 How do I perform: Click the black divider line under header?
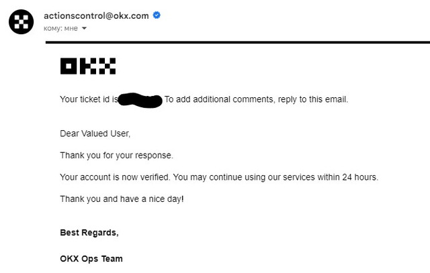pyautogui.click(x=238, y=42)
